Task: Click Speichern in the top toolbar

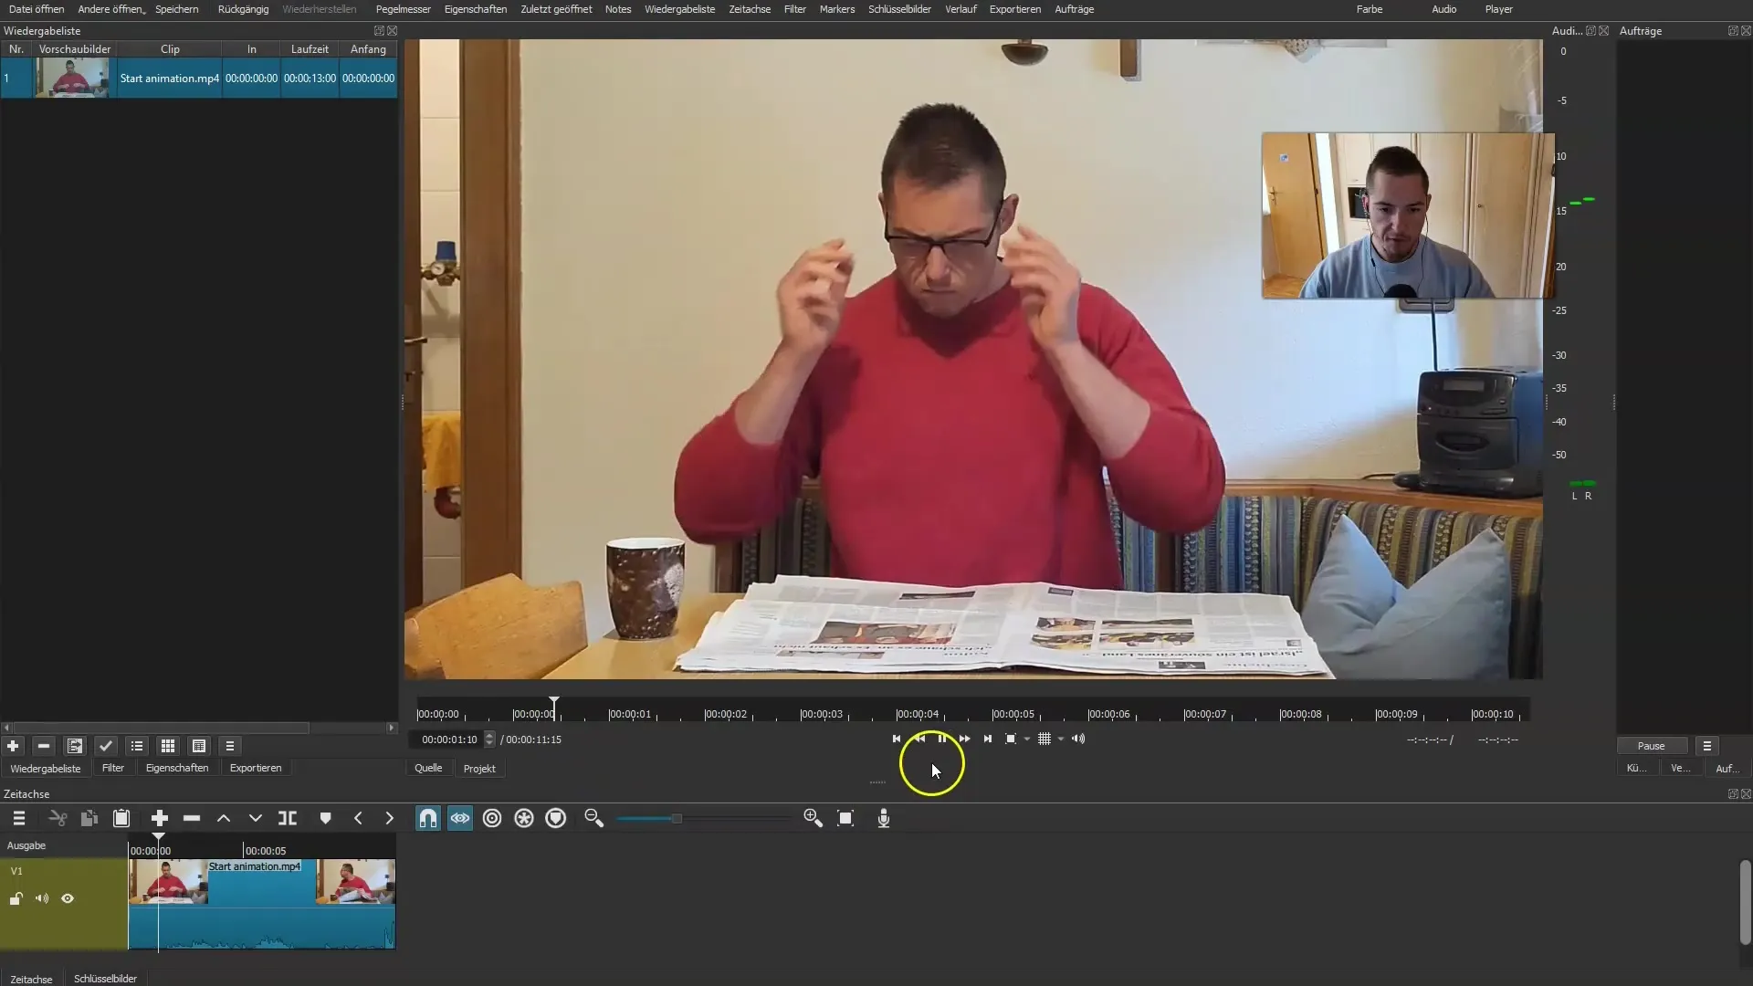Action: pos(177,9)
